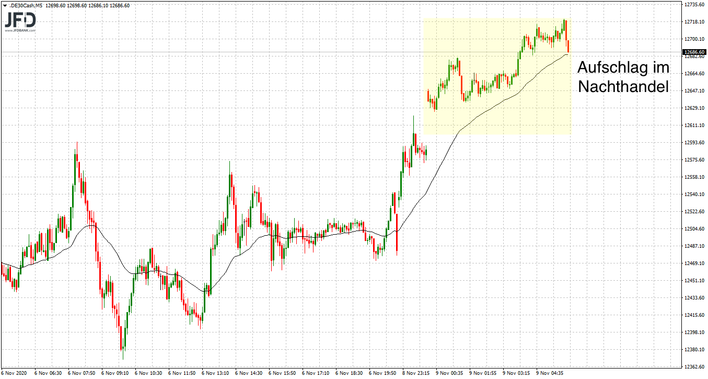Expand the small triangle before .DE30Cash title

[5, 6]
